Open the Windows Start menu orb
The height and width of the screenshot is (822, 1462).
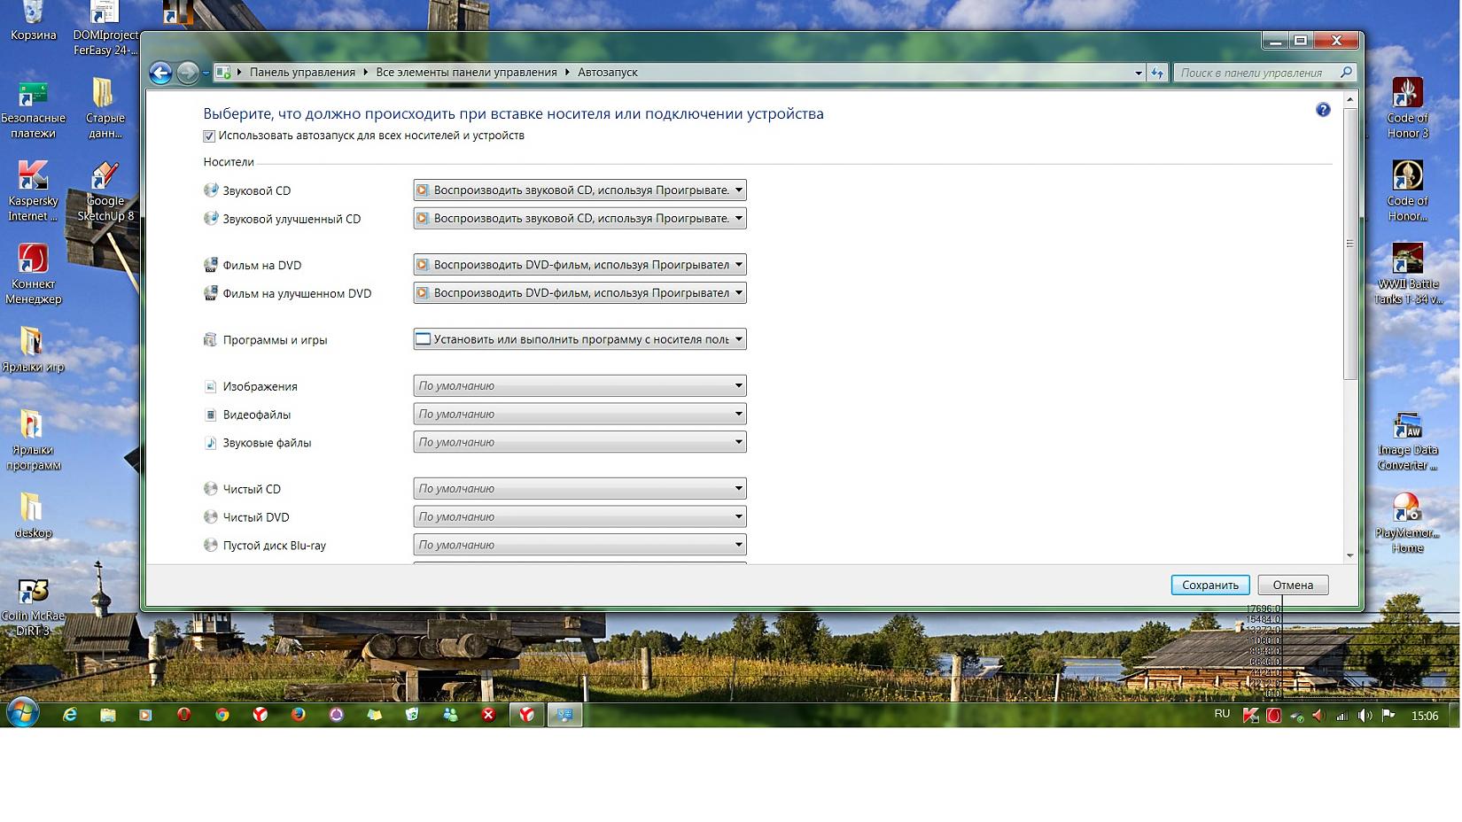(22, 713)
